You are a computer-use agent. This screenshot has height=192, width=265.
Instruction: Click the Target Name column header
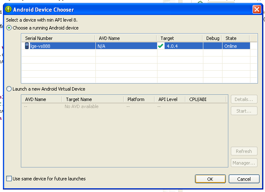(93, 99)
